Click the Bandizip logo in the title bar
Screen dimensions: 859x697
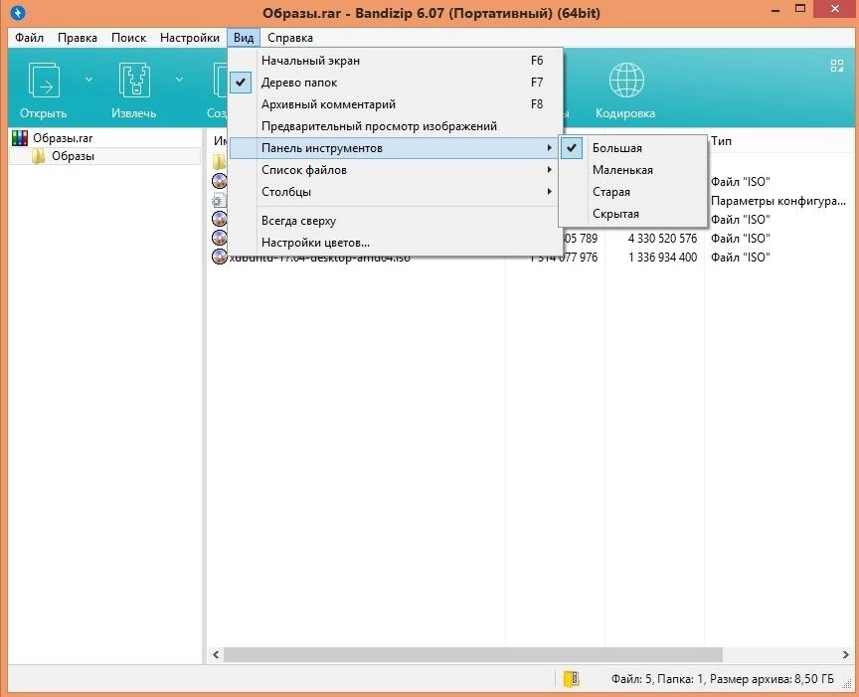[x=18, y=12]
